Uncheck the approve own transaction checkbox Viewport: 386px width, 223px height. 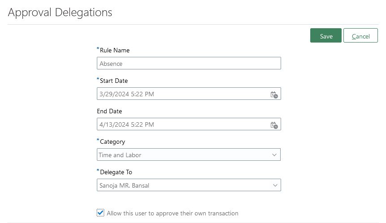click(x=100, y=213)
